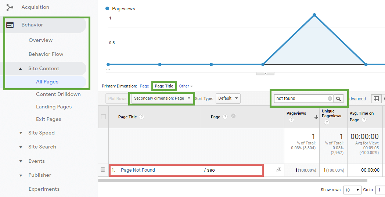Select the data table view icon
Viewport: 385px width, 197px height.
point(376,98)
